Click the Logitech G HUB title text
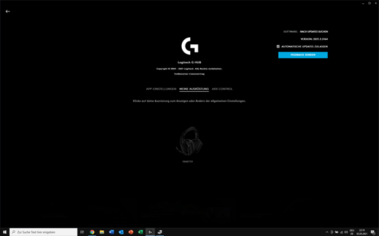379x236 pixels. point(189,62)
